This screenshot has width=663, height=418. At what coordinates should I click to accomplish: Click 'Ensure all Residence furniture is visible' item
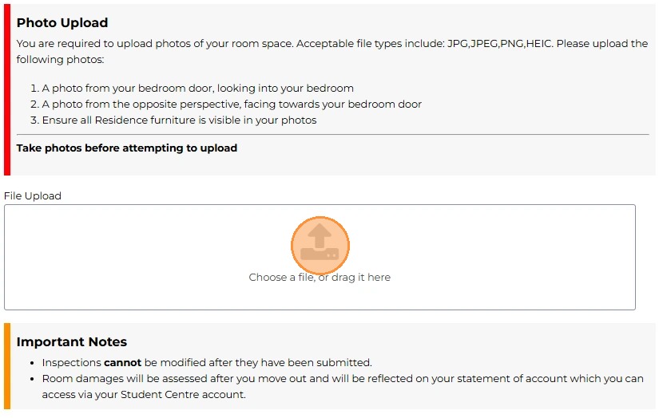pos(179,120)
